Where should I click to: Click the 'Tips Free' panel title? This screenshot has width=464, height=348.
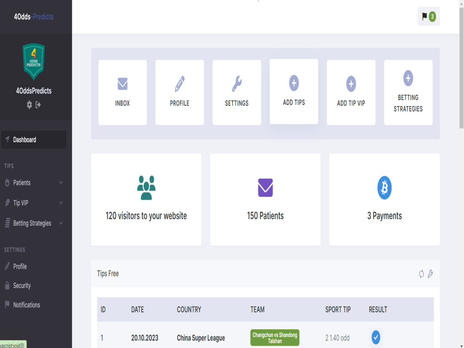pos(108,274)
